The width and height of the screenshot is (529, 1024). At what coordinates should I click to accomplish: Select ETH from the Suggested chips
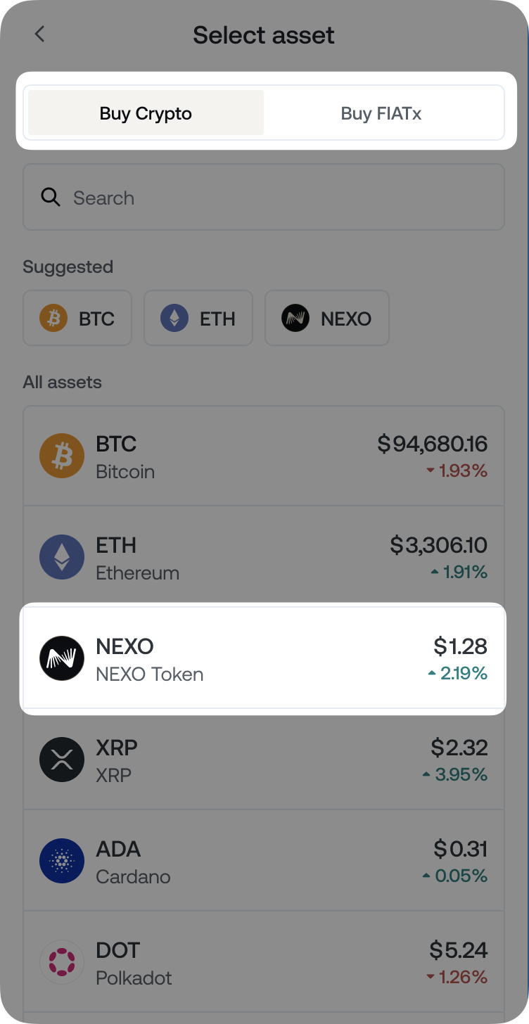tap(198, 318)
